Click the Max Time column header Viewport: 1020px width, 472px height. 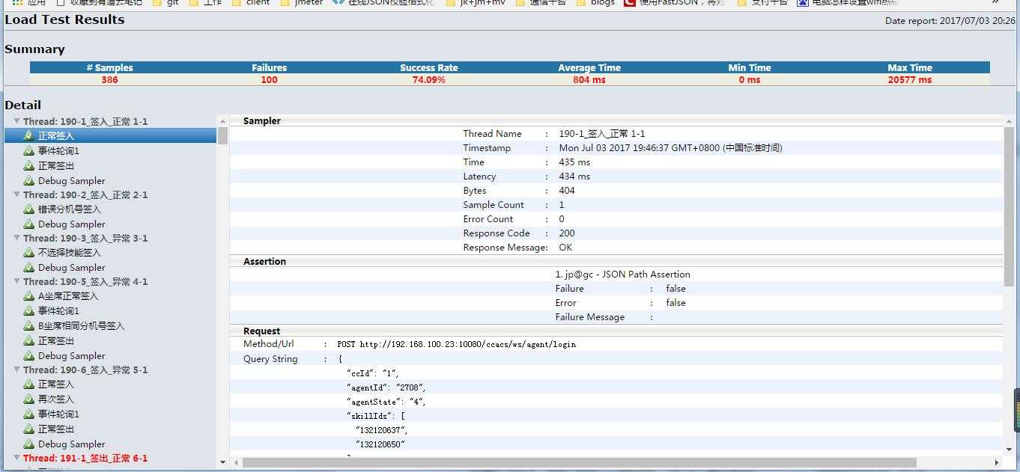[910, 67]
